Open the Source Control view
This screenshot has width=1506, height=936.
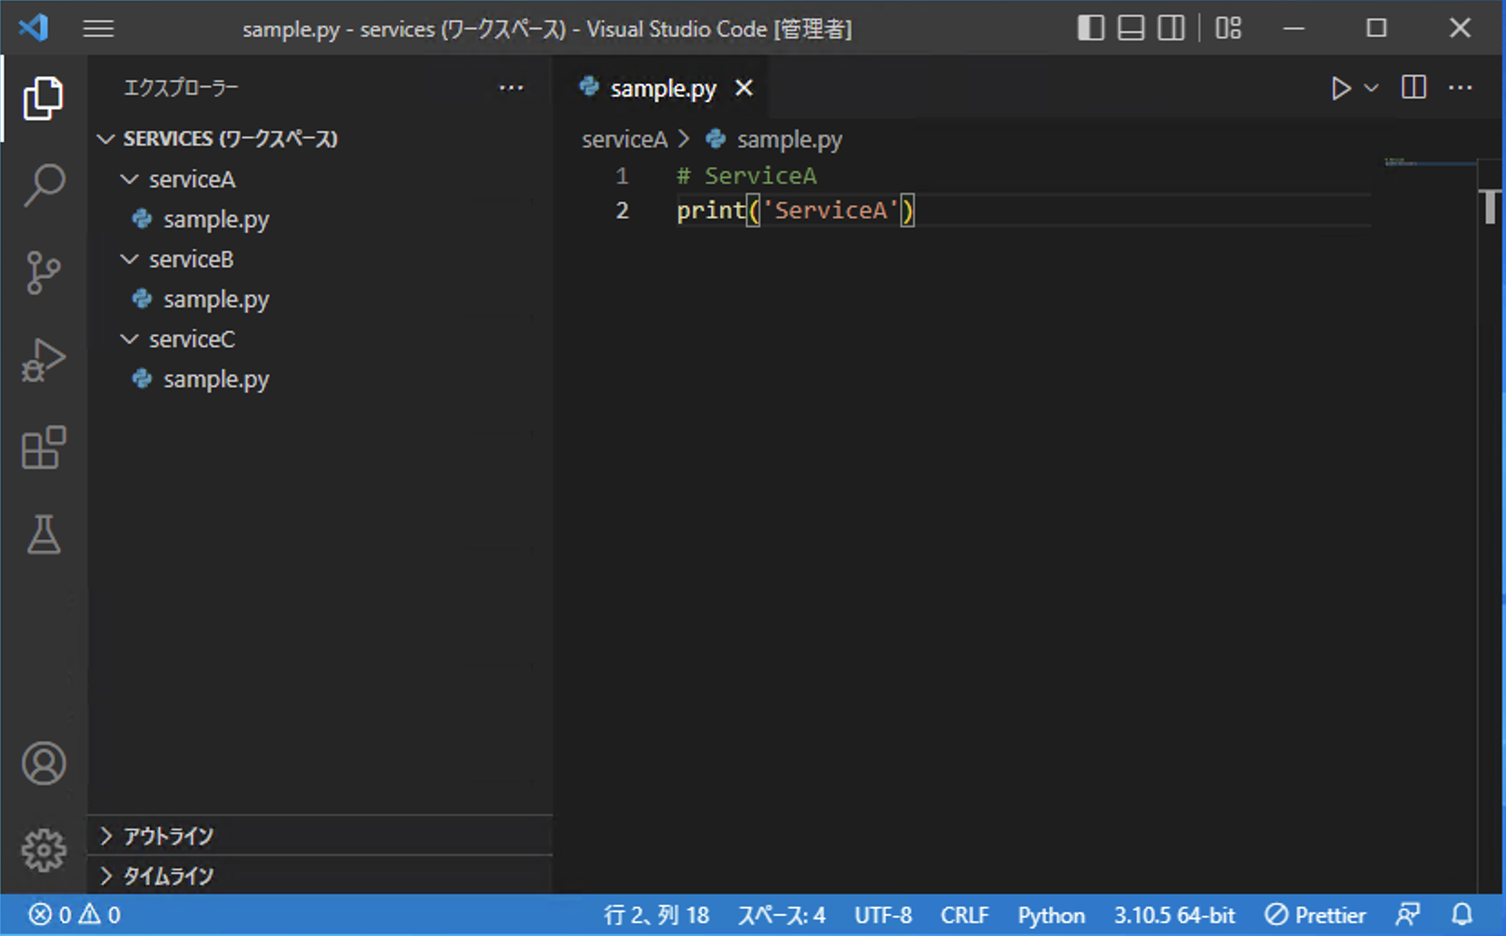(43, 273)
